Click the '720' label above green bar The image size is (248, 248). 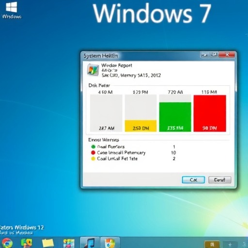(175, 92)
